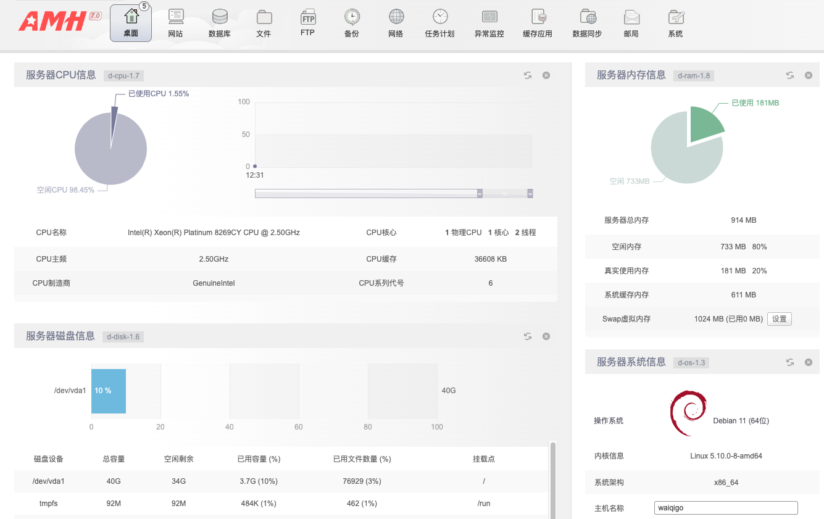Viewport: 824px width, 519px height.
Task: Switch to the 桌面 desktop tab
Action: pos(131,23)
